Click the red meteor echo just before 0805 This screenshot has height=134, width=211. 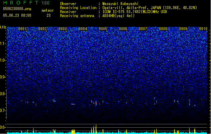pos(96,103)
